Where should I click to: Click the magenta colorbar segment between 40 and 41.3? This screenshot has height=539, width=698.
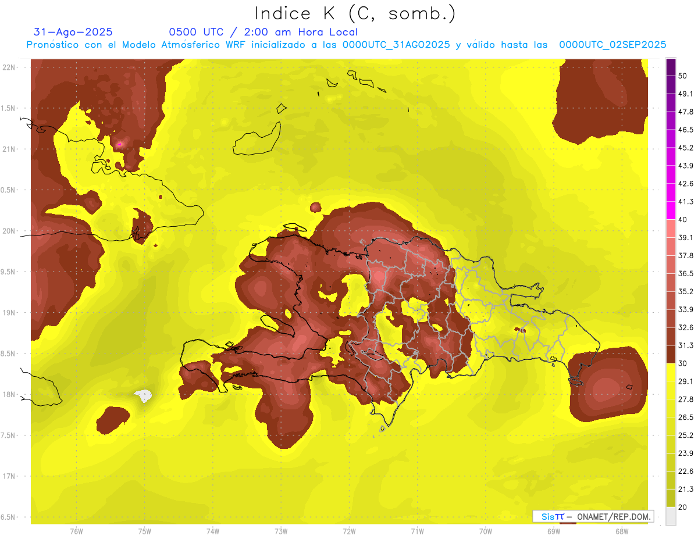click(x=671, y=210)
